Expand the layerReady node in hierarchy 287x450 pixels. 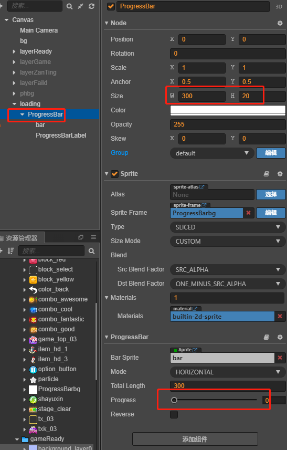(14, 51)
